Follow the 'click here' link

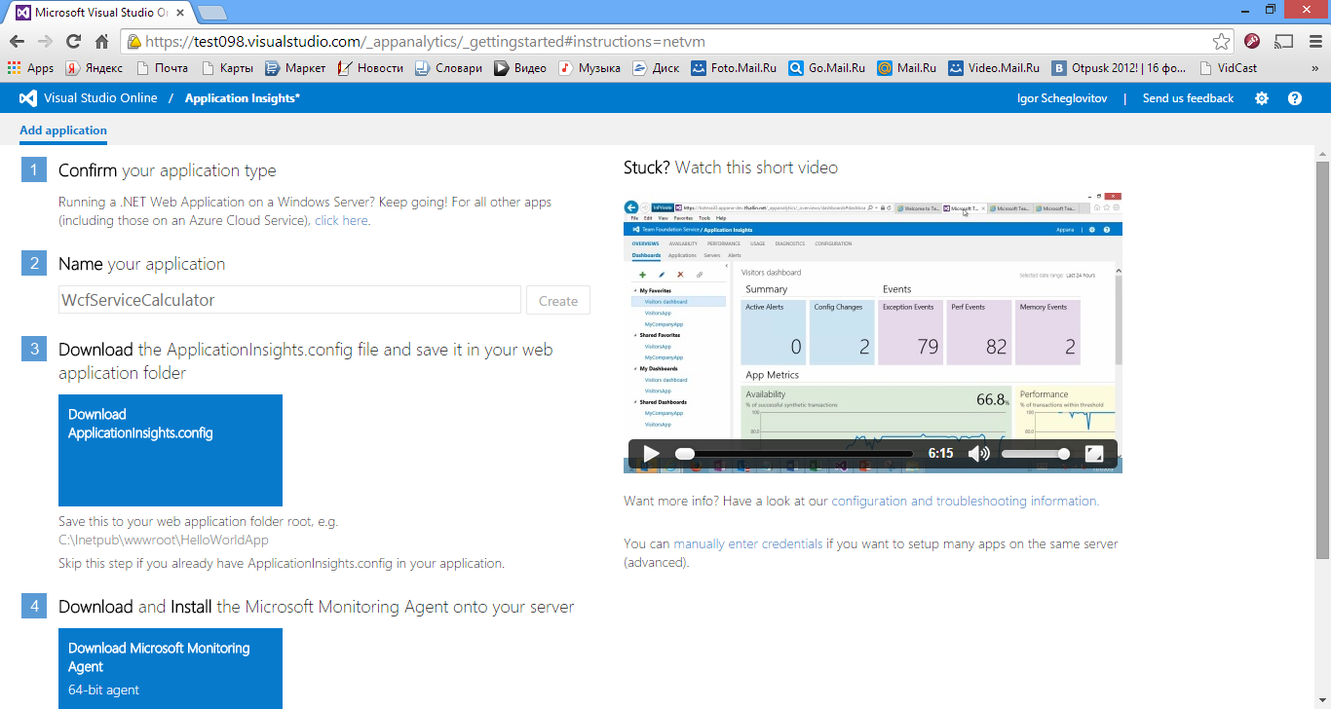341,221
